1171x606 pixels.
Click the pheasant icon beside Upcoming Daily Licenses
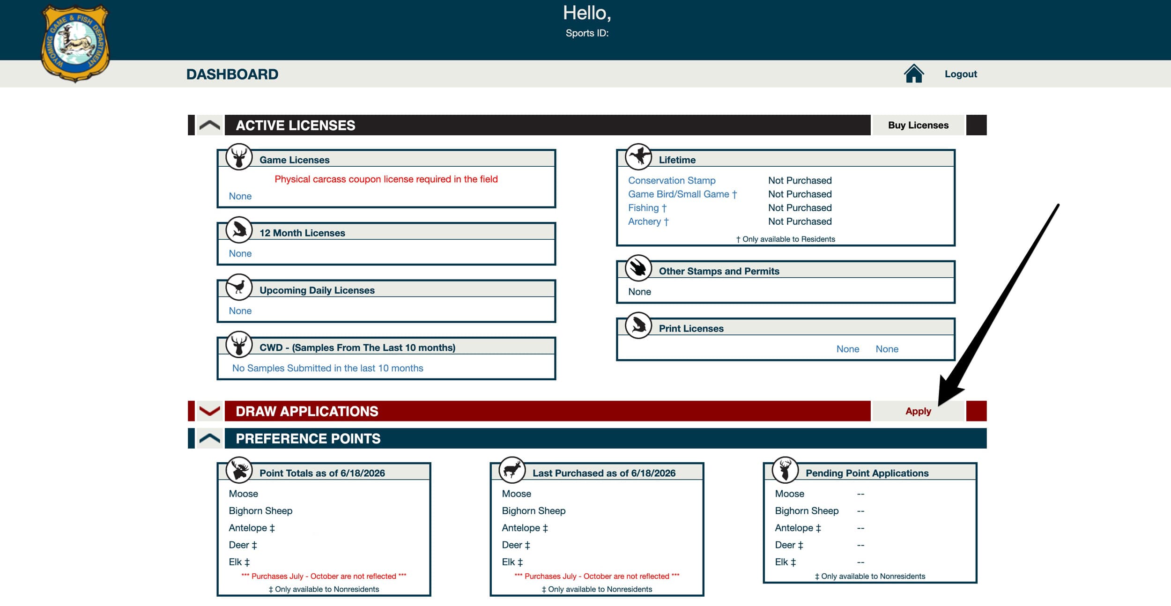(239, 287)
